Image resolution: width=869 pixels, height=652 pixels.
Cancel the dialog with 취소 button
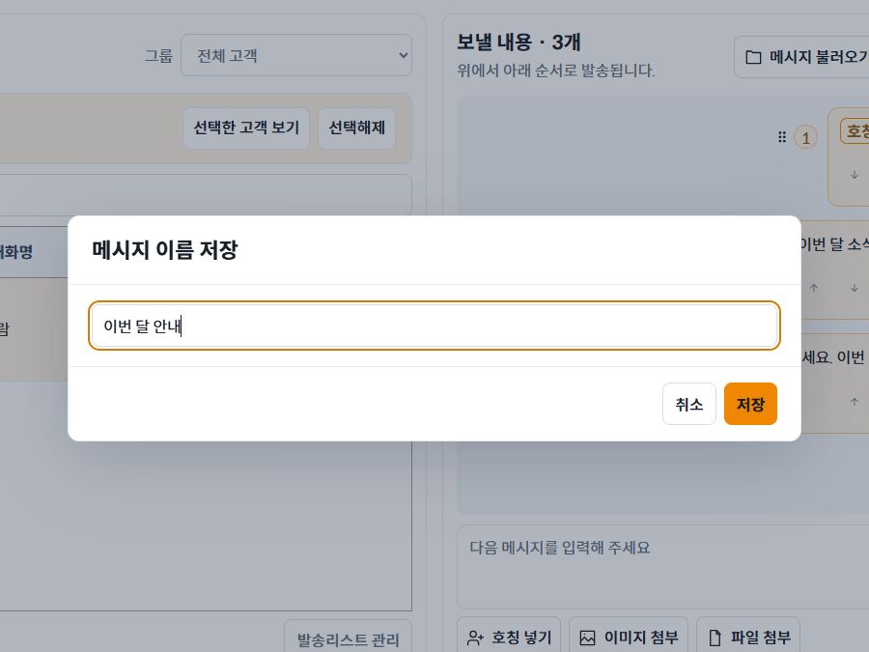coord(688,404)
